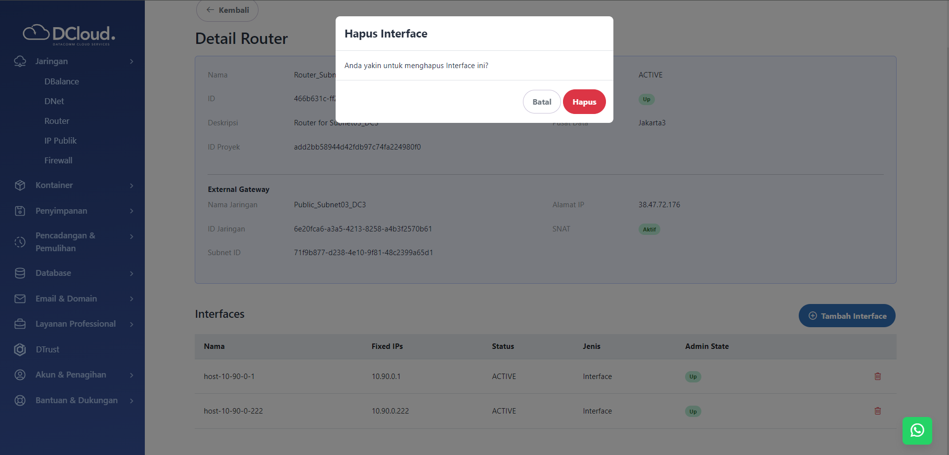Delete the host-10-90-0-1 interface trash icon
Screen dimensions: 949x455
pos(877,377)
